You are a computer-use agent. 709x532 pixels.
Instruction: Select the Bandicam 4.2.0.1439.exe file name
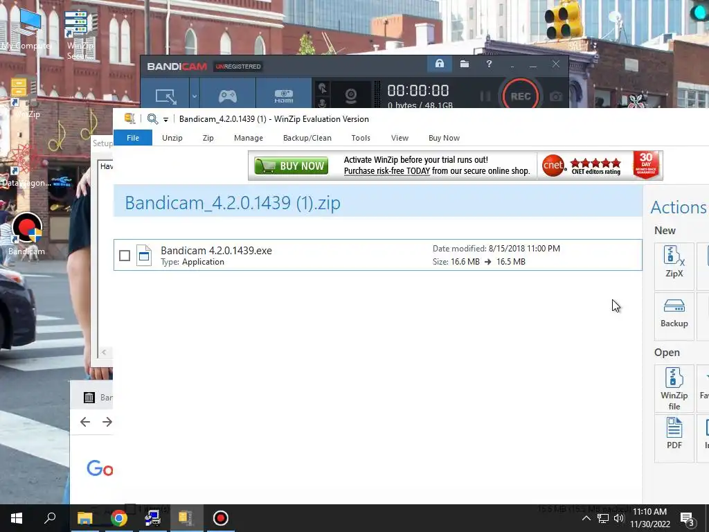[x=216, y=251]
